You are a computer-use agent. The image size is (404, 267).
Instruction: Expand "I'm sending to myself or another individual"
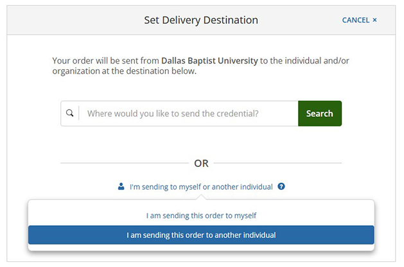[201, 187]
